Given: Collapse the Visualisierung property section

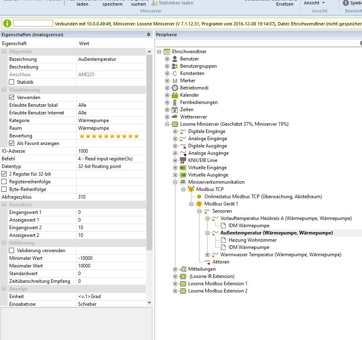Looking at the screenshot, I should (x=4, y=90).
